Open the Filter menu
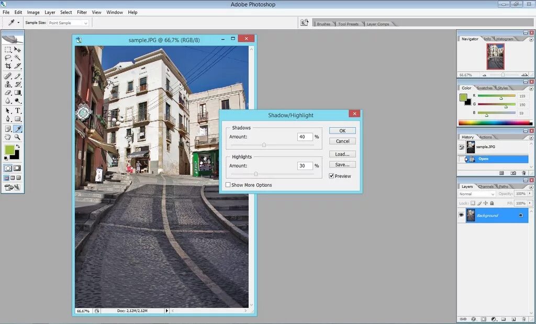This screenshot has width=536, height=324. 82,13
